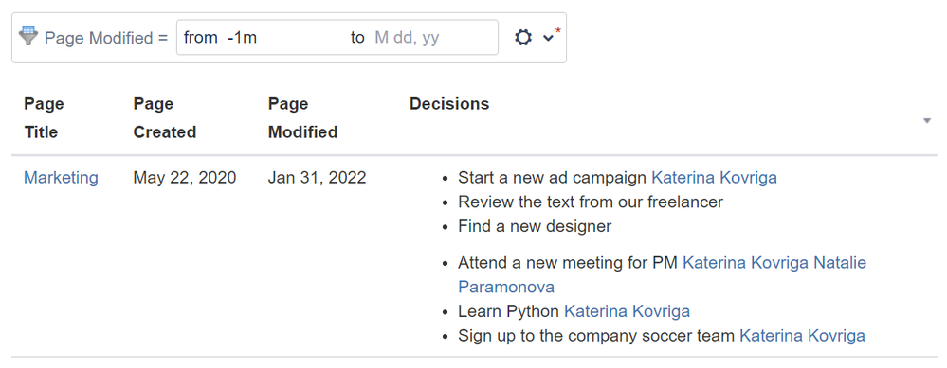
Task: Click the 'to M dd, yy' date field
Action: point(421,37)
